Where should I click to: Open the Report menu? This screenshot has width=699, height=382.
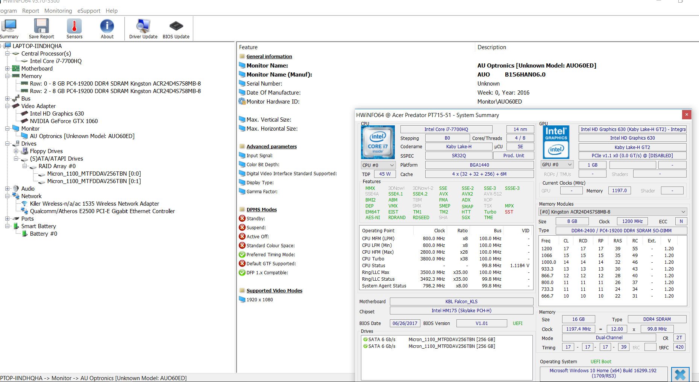[30, 11]
